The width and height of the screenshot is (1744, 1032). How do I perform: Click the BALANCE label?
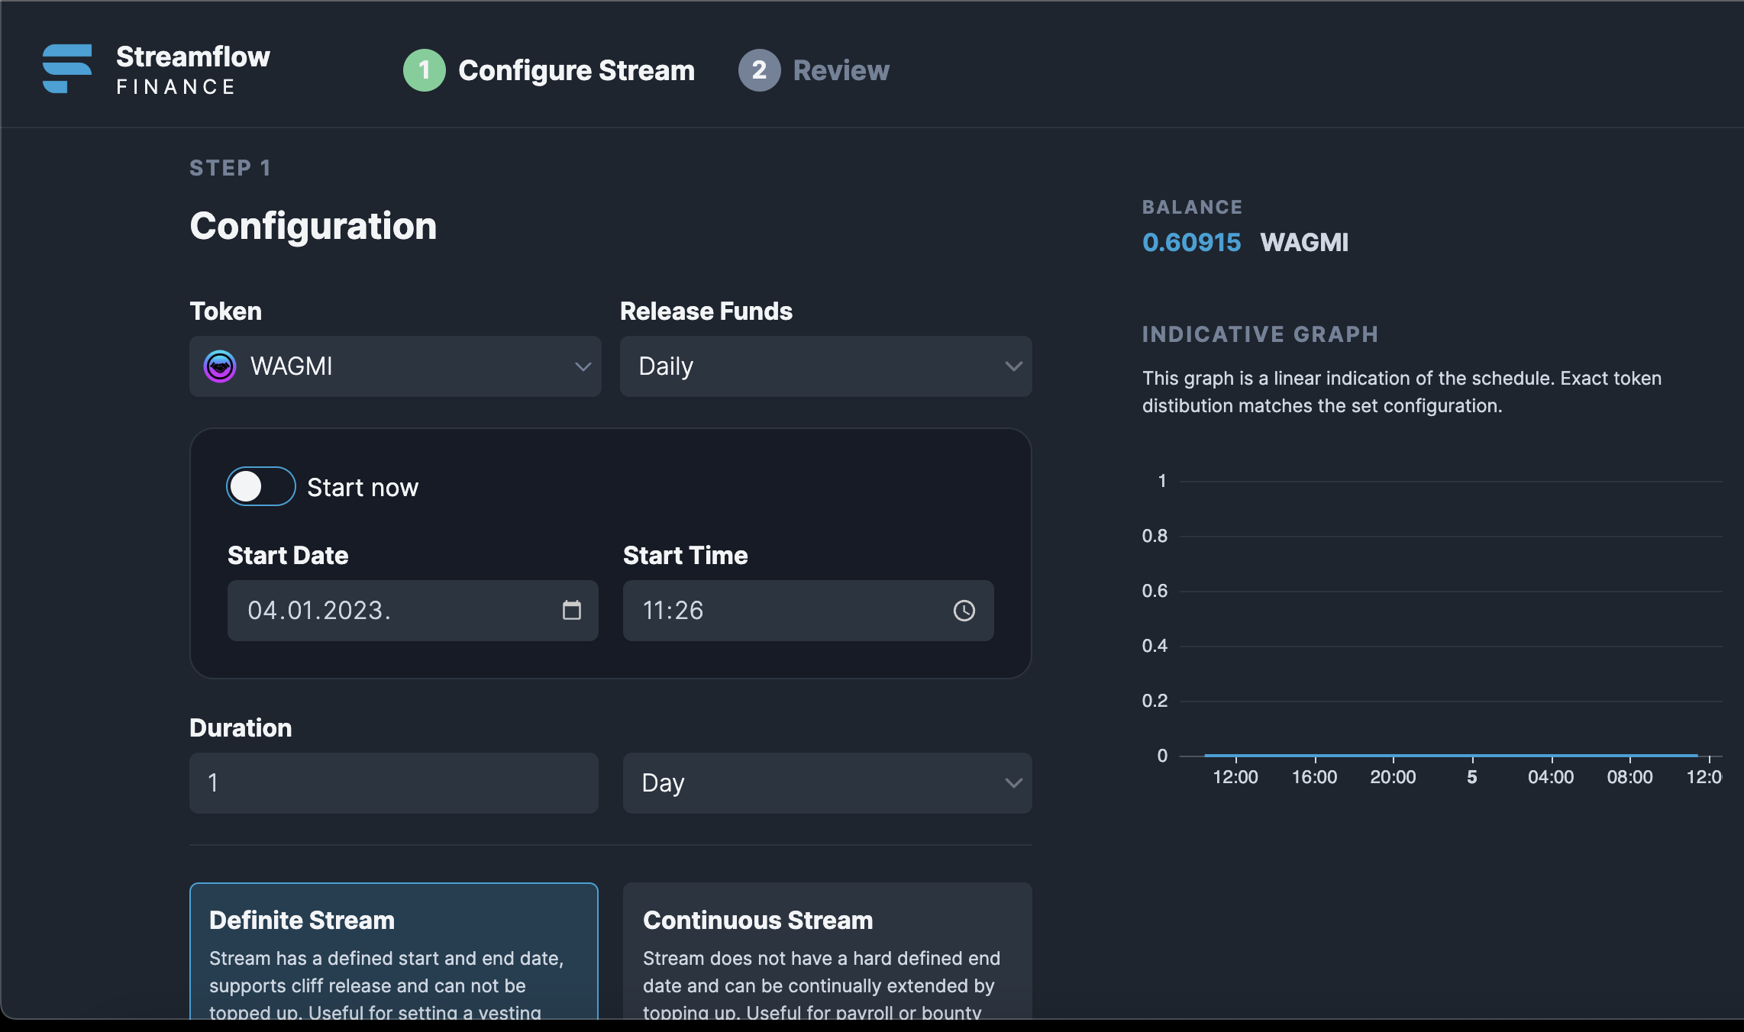coord(1192,207)
